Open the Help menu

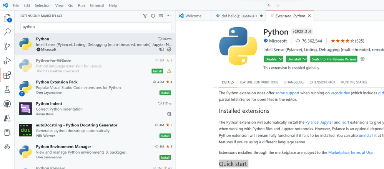[113, 5]
